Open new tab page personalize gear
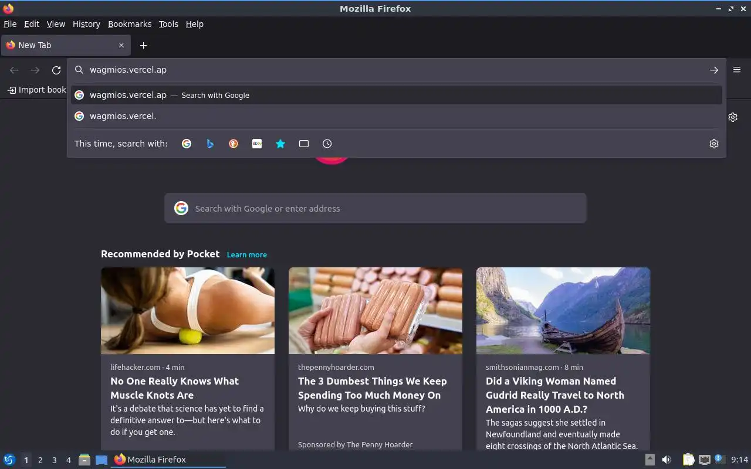Viewport: 751px width, 469px height. (x=733, y=117)
